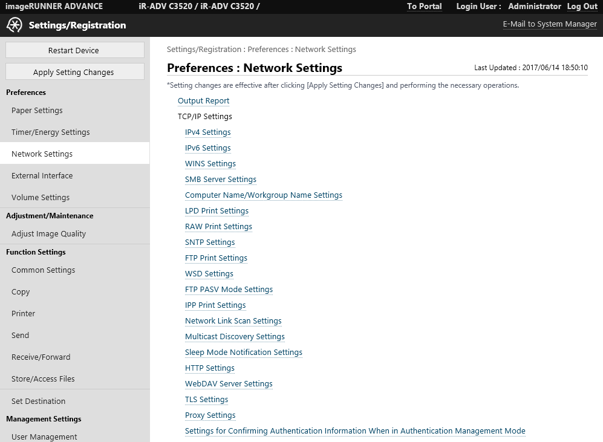Open the SMB Server Settings link
The height and width of the screenshot is (442, 603).
220,180
